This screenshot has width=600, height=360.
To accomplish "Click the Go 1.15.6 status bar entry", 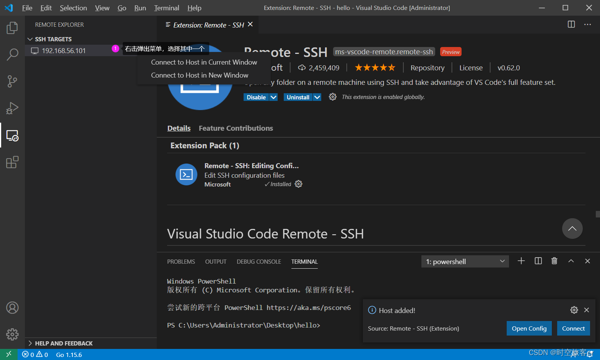I will (69, 355).
